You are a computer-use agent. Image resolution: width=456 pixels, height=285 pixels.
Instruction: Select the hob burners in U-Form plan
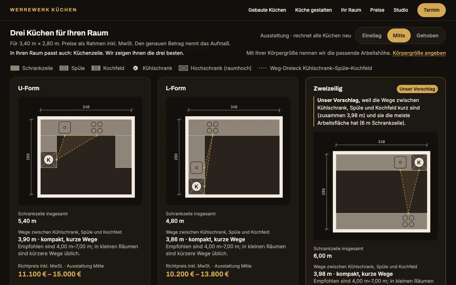tap(97, 128)
